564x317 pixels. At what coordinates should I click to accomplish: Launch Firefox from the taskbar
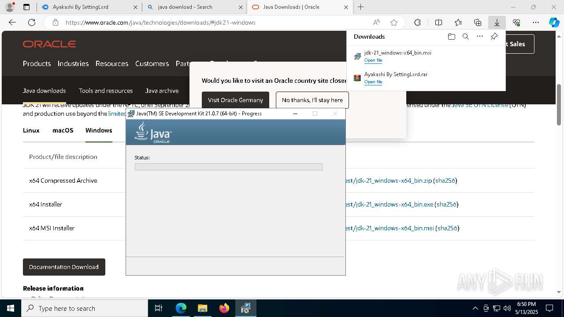coord(224,308)
